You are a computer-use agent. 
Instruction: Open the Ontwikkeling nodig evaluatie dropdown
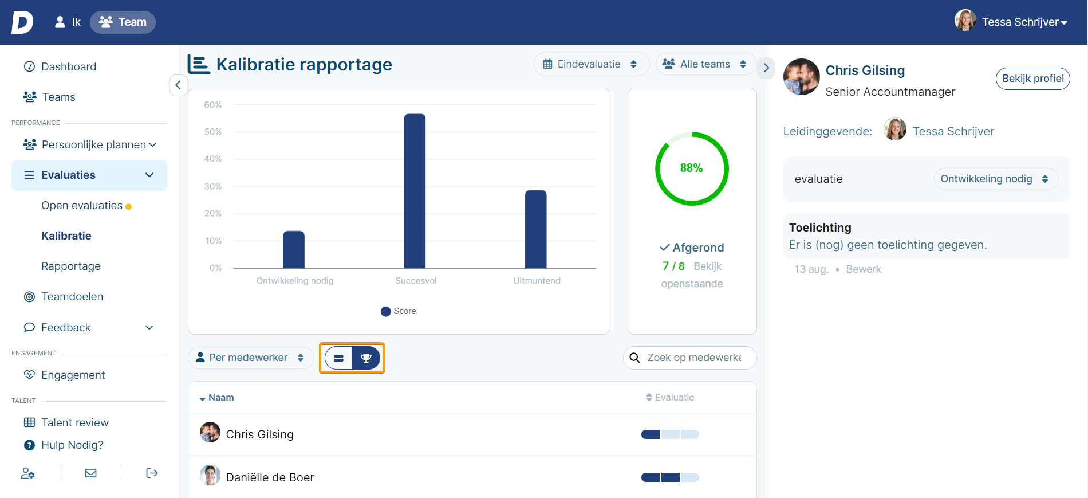pos(996,179)
